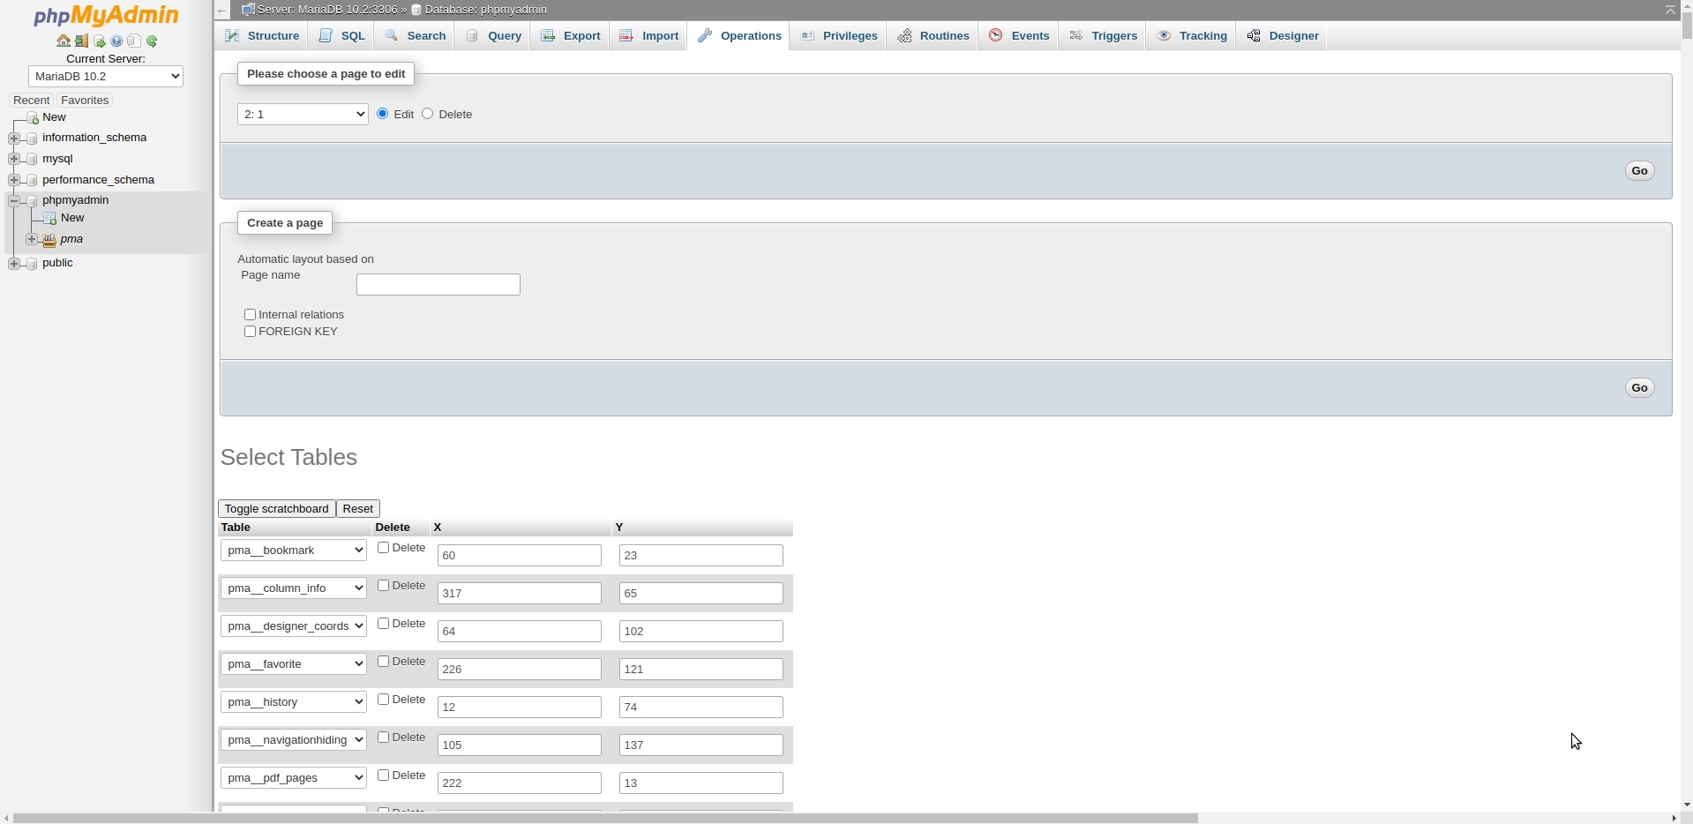
Task: Click the pma table group icon
Action: click(50, 240)
